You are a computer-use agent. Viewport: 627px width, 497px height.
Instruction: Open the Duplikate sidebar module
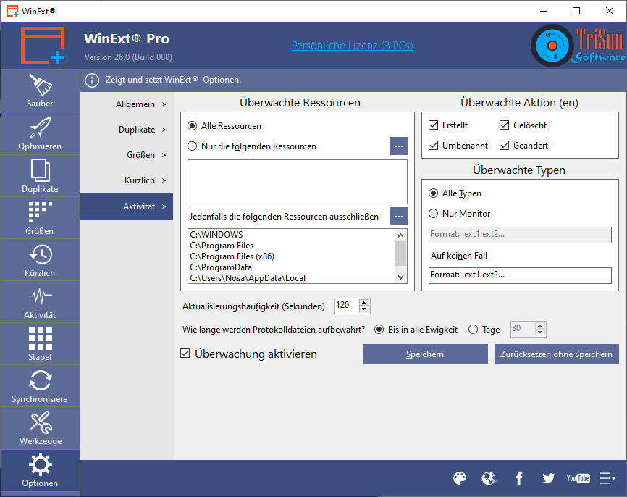click(x=40, y=175)
